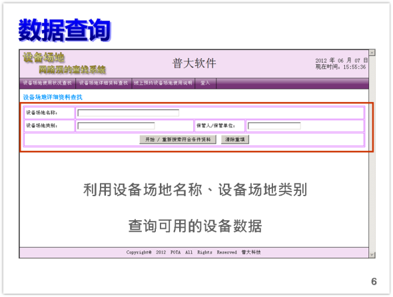Click the 清除重填 reset button

[235, 139]
